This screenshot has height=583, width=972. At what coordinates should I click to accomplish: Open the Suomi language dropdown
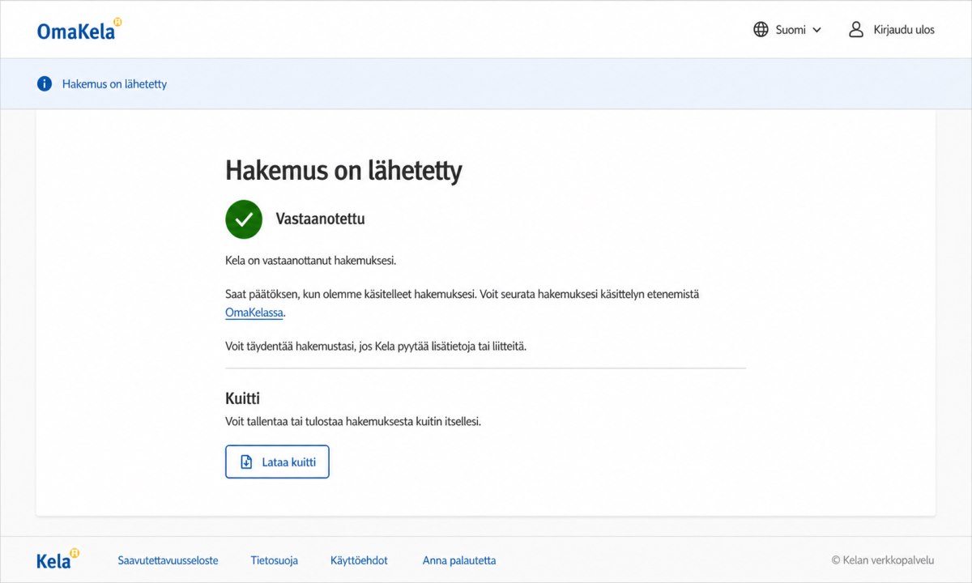coord(787,30)
